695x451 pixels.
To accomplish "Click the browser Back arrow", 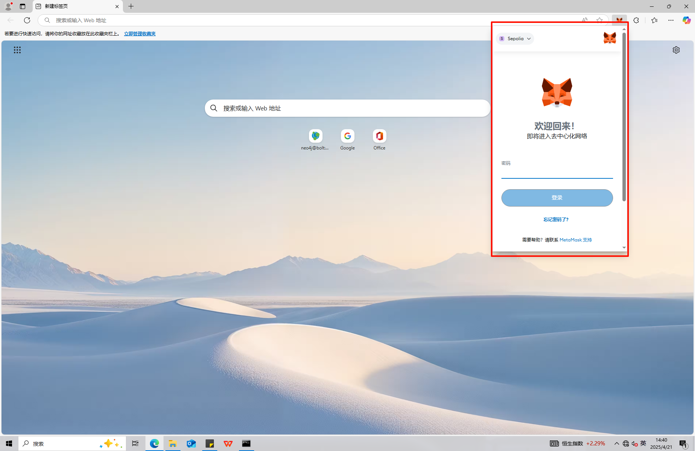I will tap(11, 20).
